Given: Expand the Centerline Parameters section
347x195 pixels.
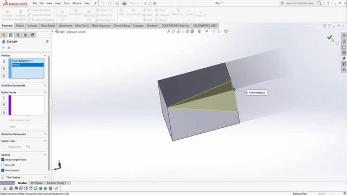Looking at the screenshot, I should [x=45, y=134].
